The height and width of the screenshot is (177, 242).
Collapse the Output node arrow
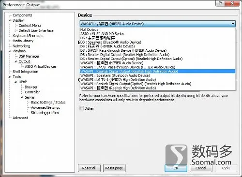pos(15,61)
